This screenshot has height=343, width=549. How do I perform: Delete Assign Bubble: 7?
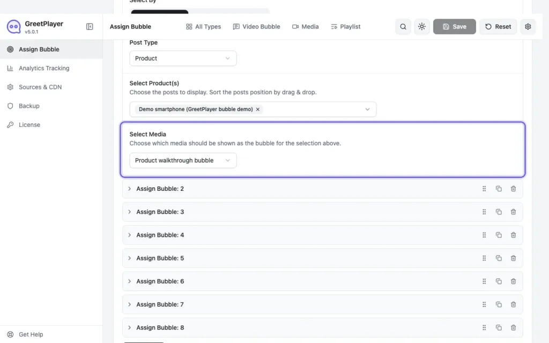click(513, 304)
